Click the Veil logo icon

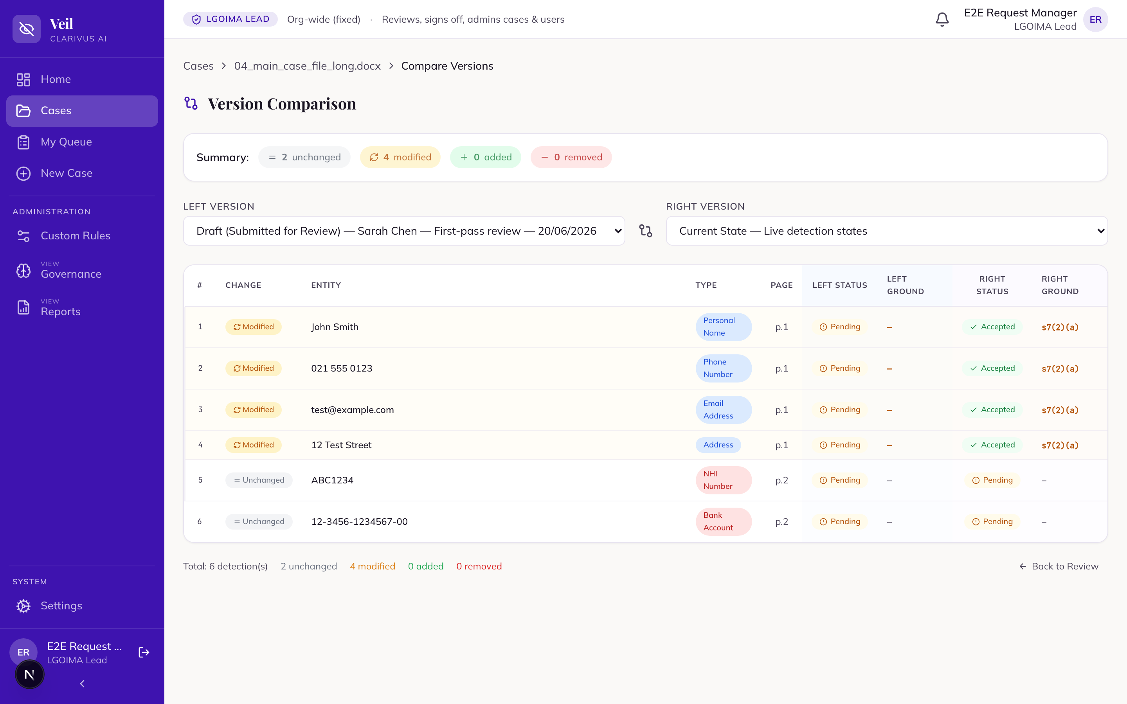[x=27, y=29]
